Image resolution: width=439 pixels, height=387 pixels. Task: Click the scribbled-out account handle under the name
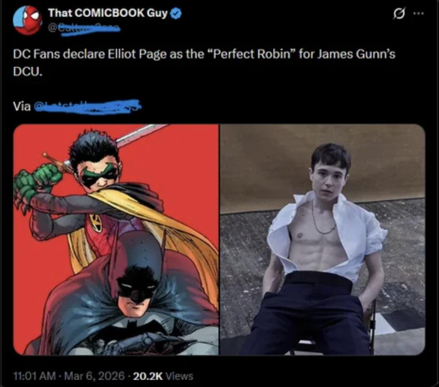(85, 28)
